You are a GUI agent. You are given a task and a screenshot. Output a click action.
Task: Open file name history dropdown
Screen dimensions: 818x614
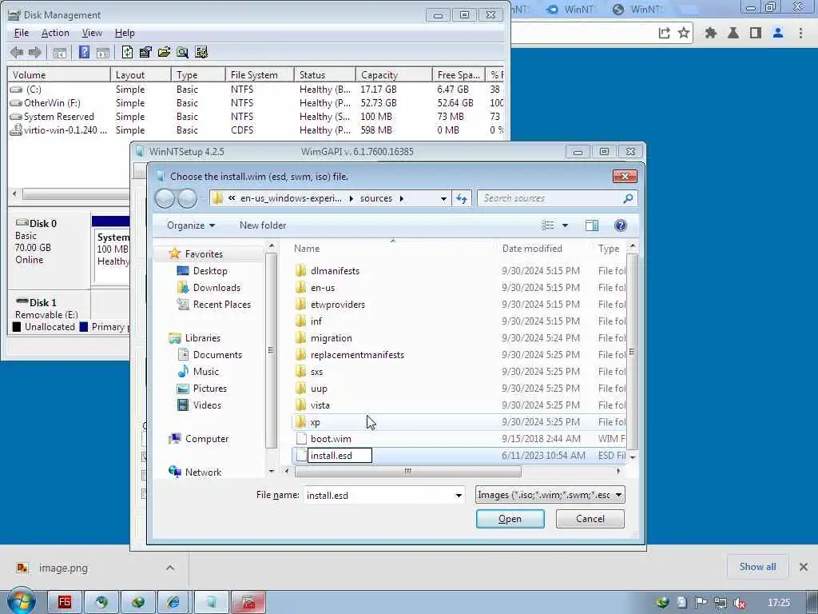point(458,496)
